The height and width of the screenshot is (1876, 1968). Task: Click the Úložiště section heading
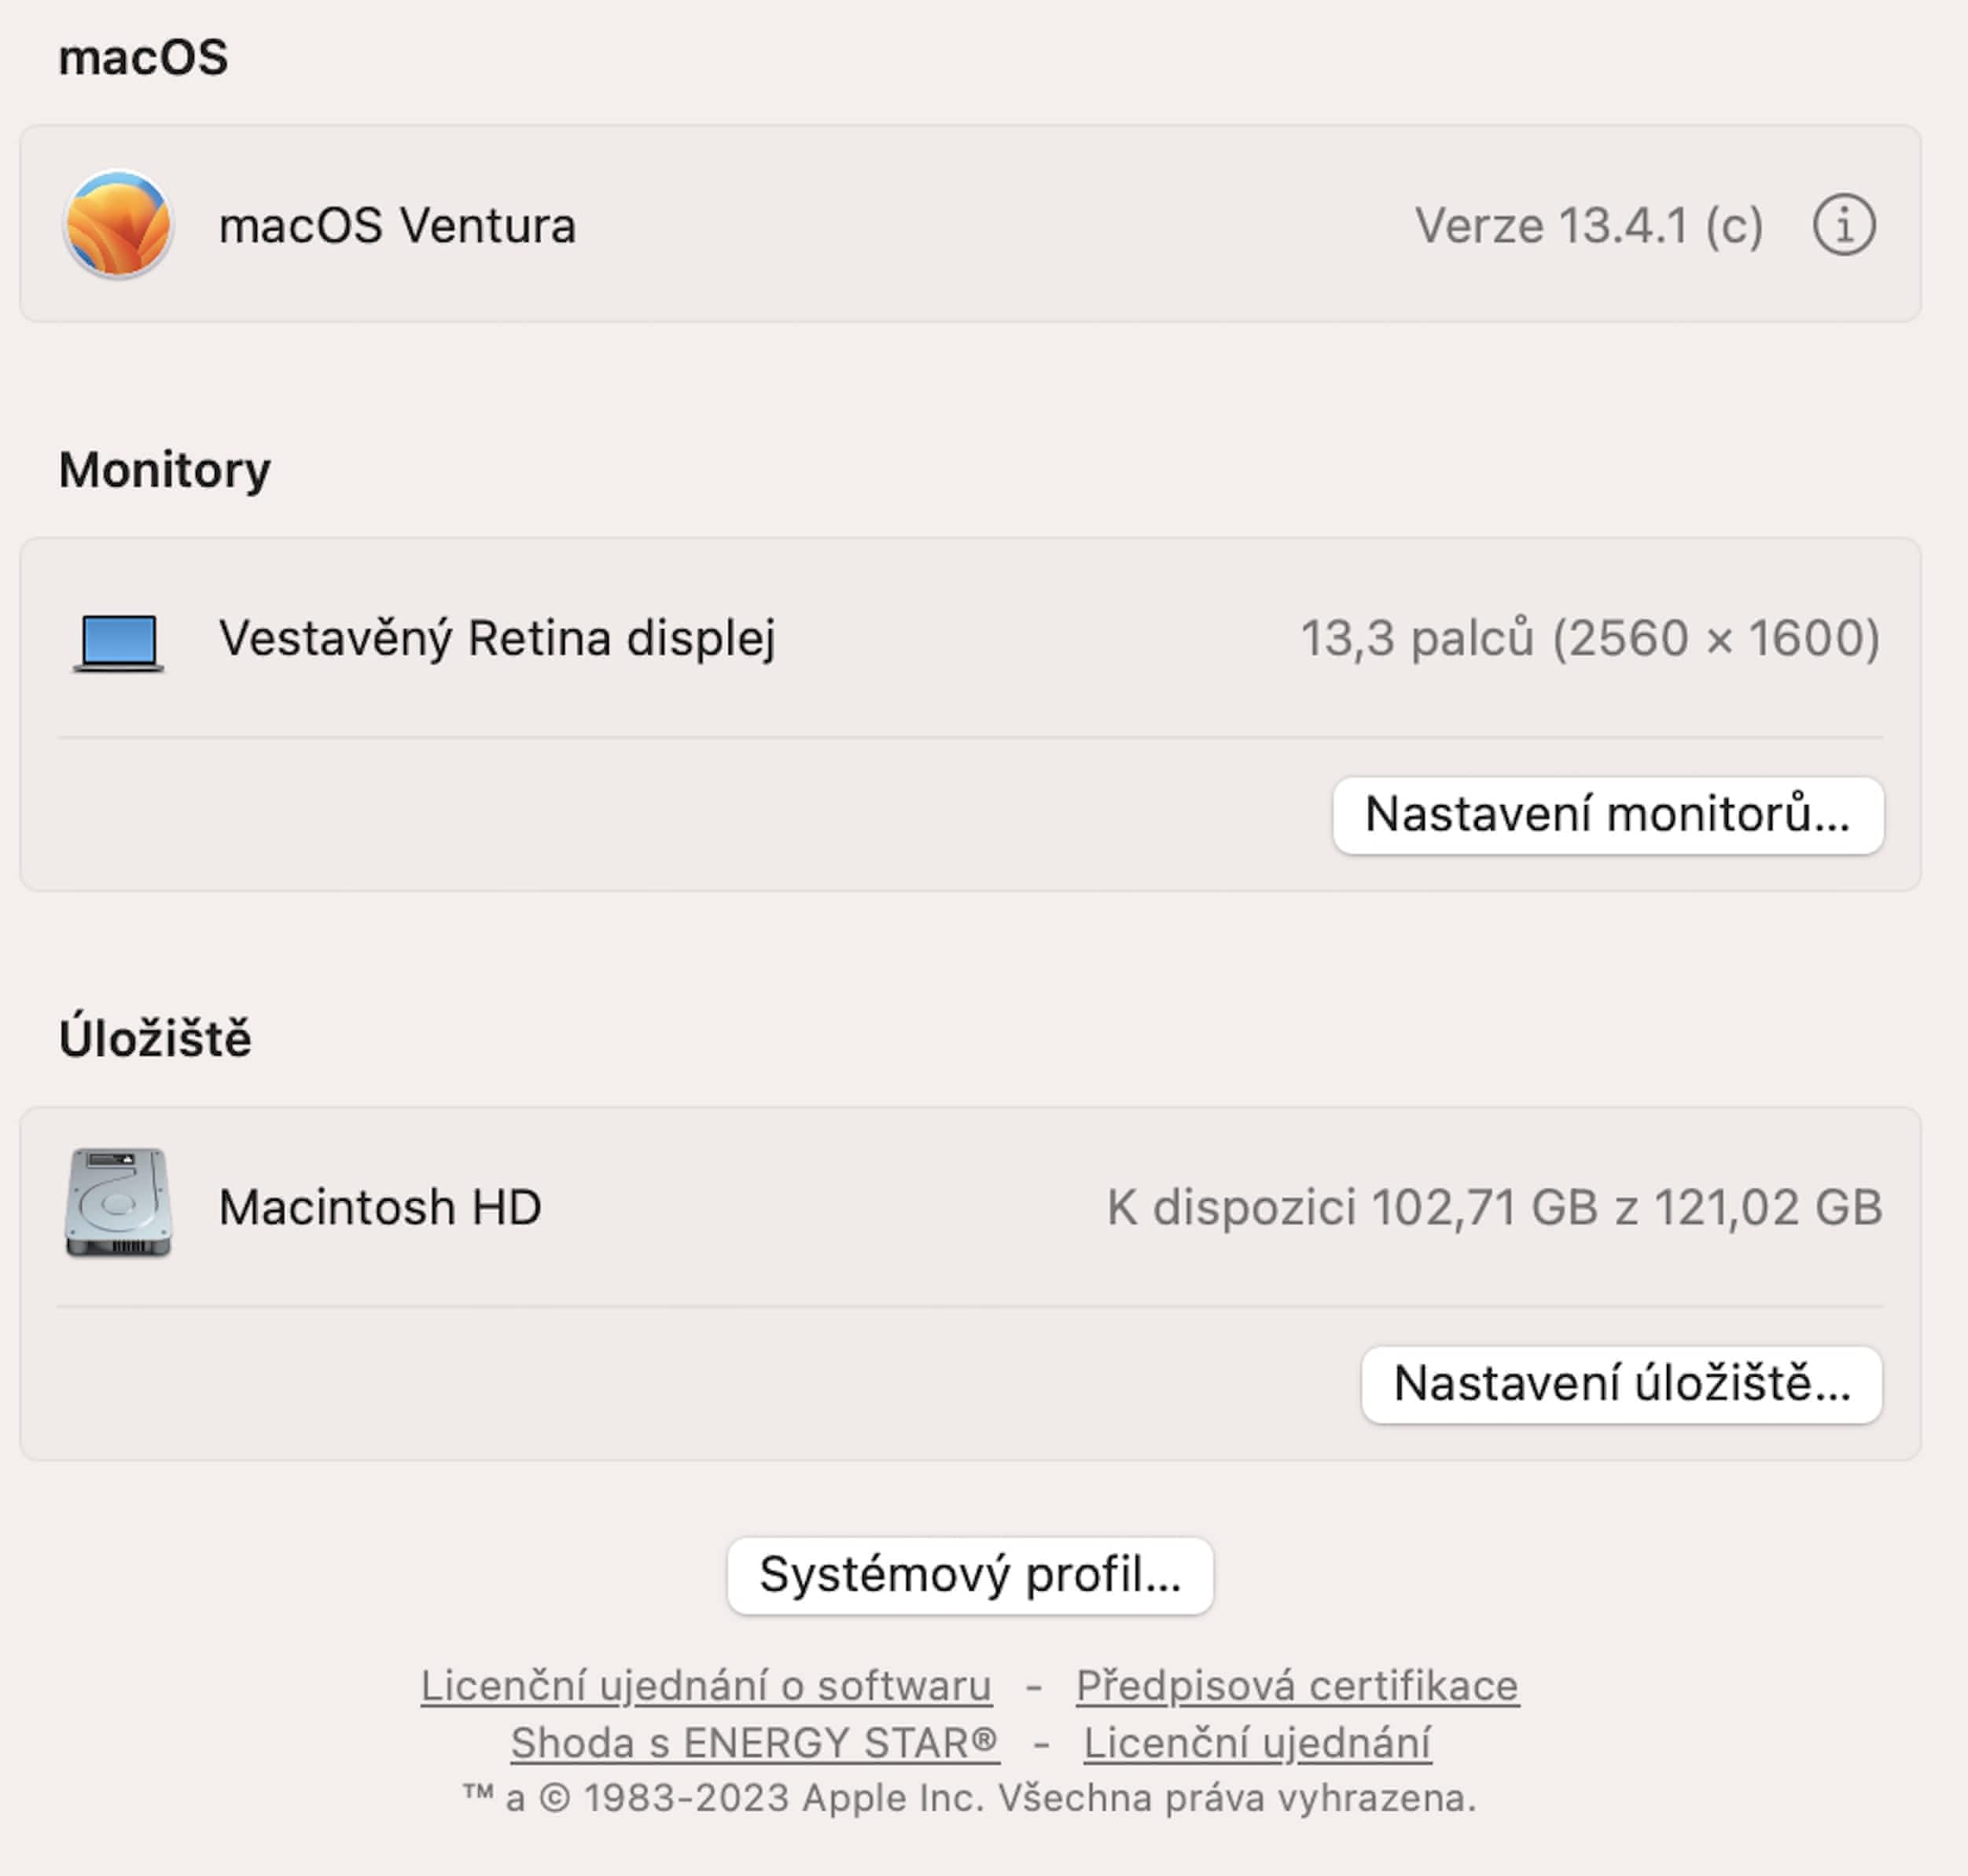[155, 1038]
